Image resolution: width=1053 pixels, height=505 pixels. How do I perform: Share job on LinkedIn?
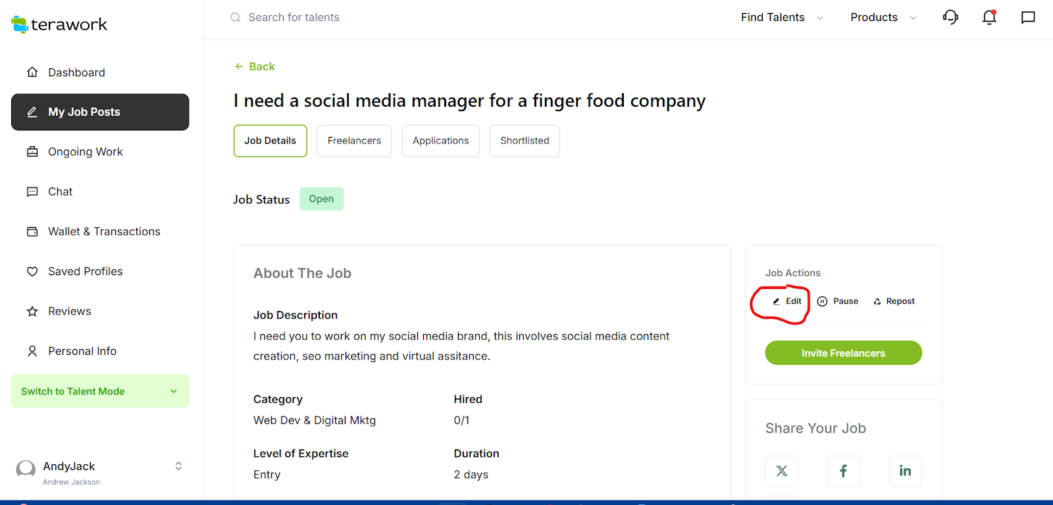[x=905, y=471]
